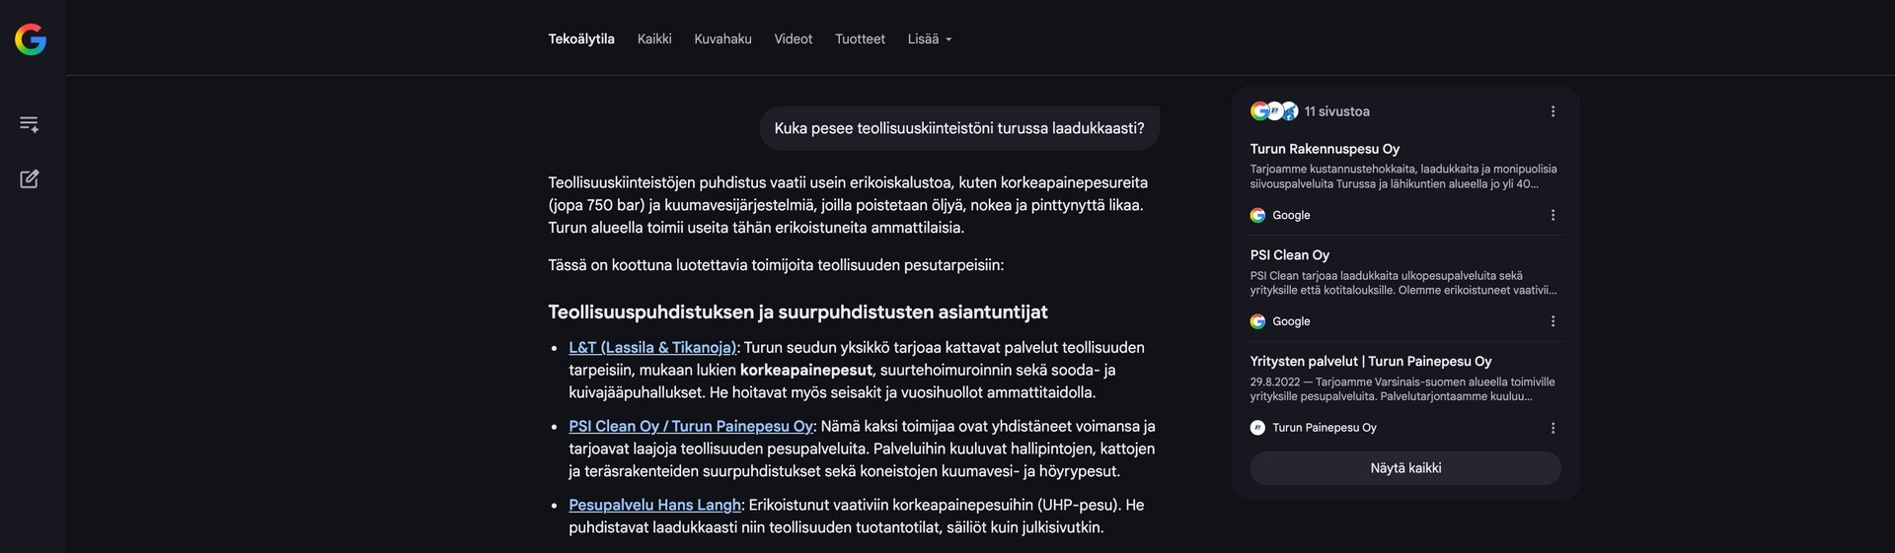The image size is (1895, 553).
Task: Click the Google source label under PSI Clean
Action: [x=1291, y=321]
